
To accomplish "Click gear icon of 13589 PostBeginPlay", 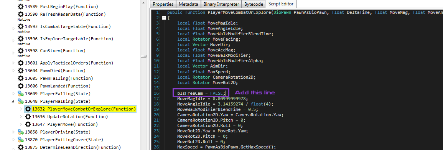I will tap(21, 6).
